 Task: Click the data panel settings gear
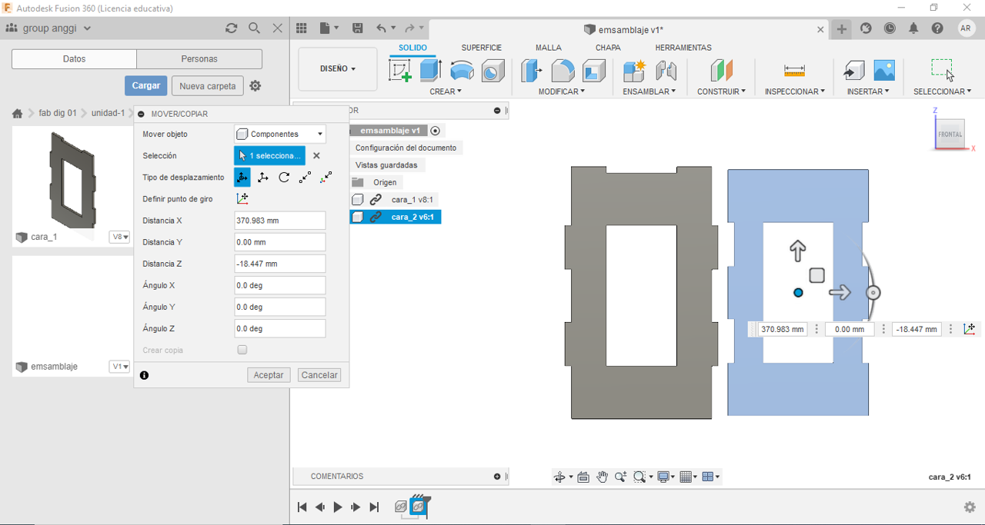click(x=255, y=86)
